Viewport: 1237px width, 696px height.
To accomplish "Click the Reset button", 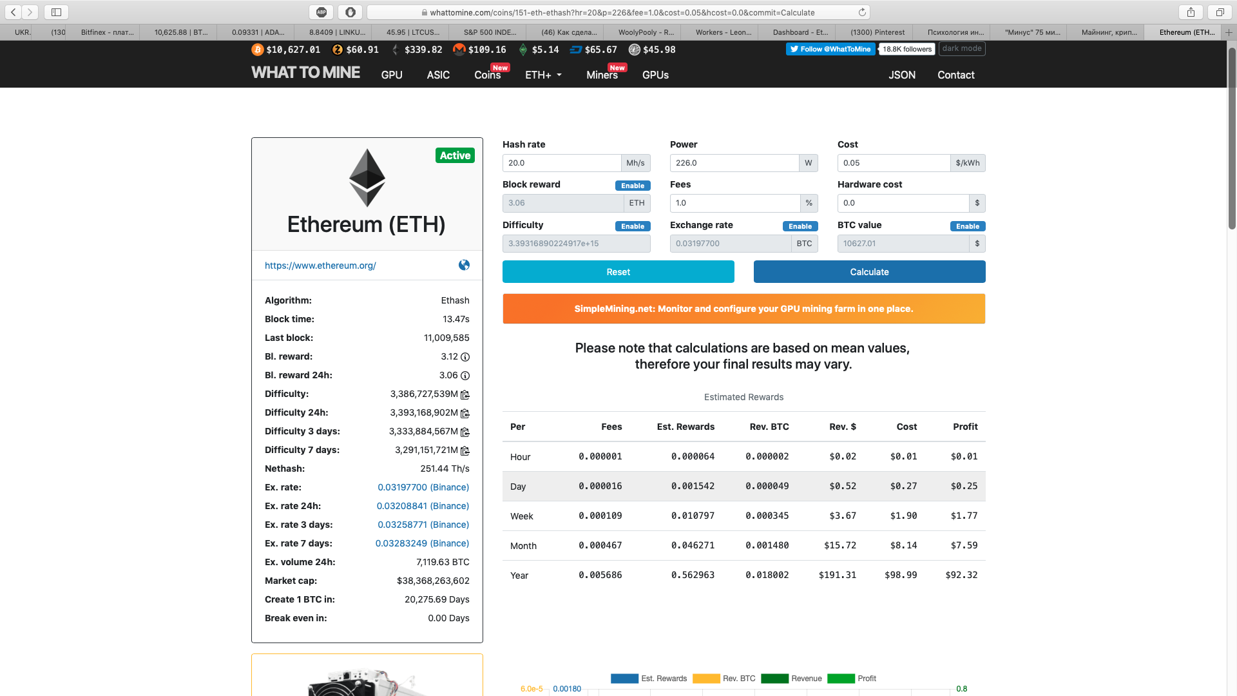I will 618,272.
